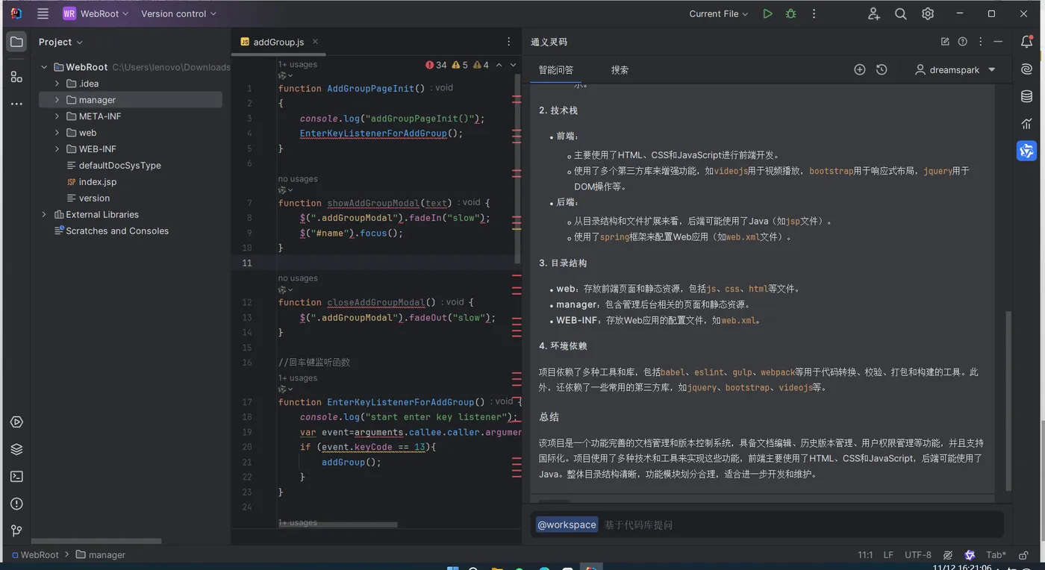Open Lingma panel options ellipsis

click(981, 42)
